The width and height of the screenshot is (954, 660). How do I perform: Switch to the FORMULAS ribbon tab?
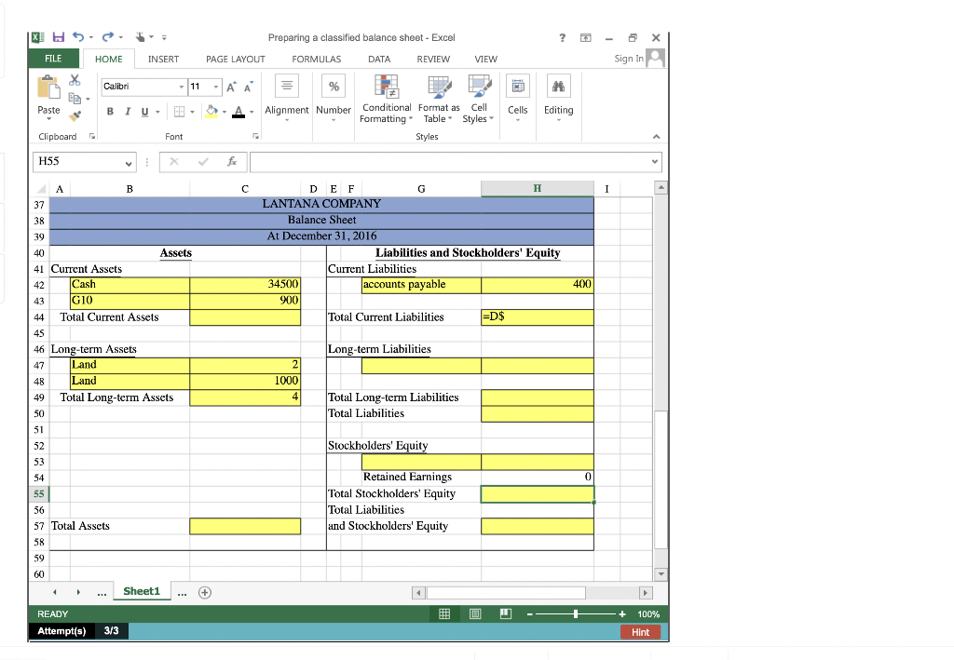316,59
